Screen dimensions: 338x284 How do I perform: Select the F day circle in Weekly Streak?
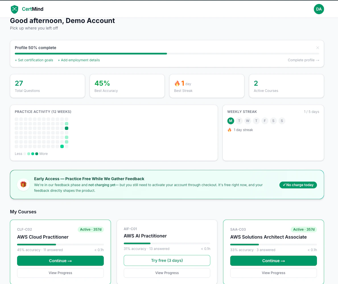coord(265,121)
